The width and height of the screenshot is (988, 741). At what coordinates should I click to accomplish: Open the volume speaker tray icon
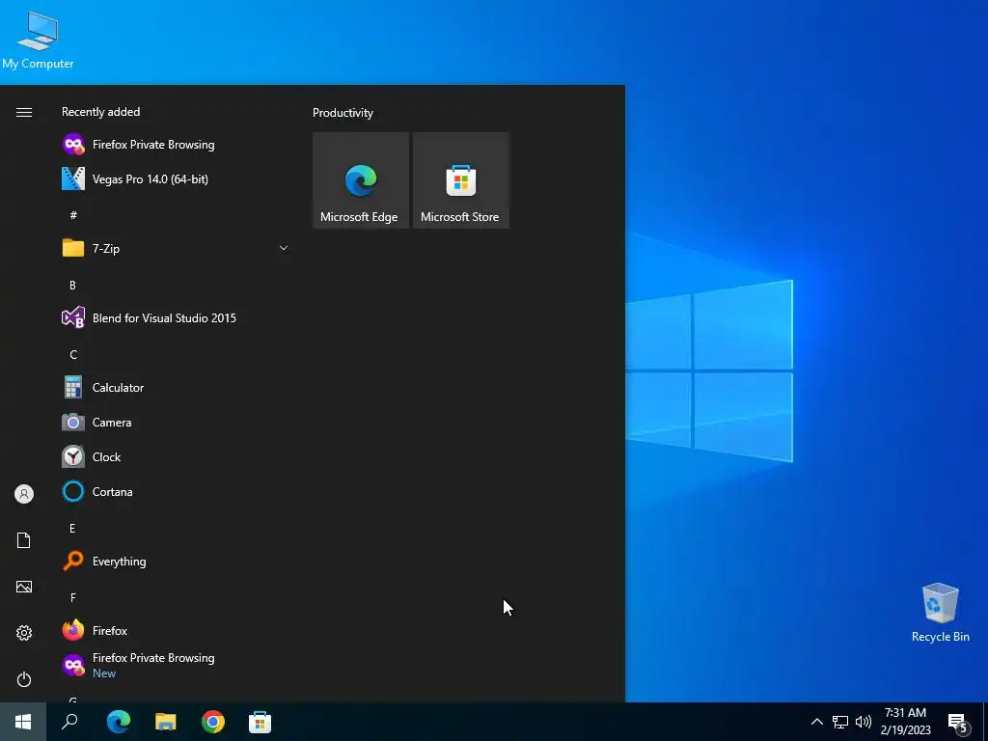864,722
